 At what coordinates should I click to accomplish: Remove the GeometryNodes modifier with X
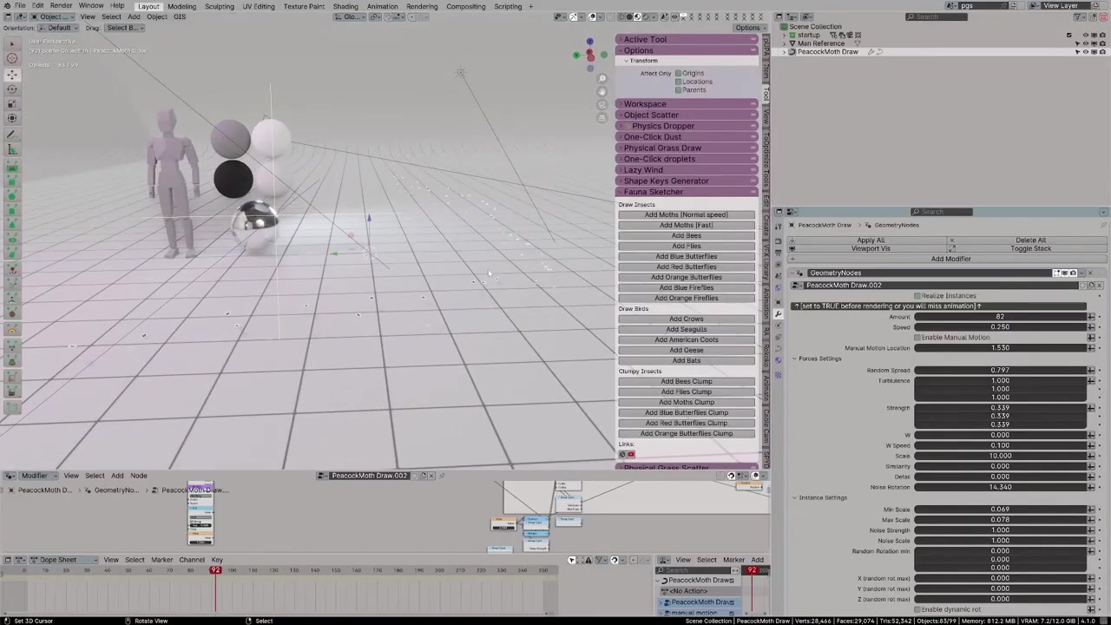[x=1091, y=273]
